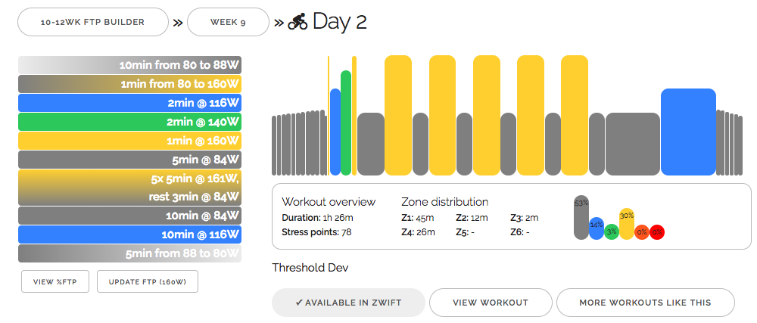
Task: Select the green 2min @ 140W step
Action: pyautogui.click(x=129, y=121)
